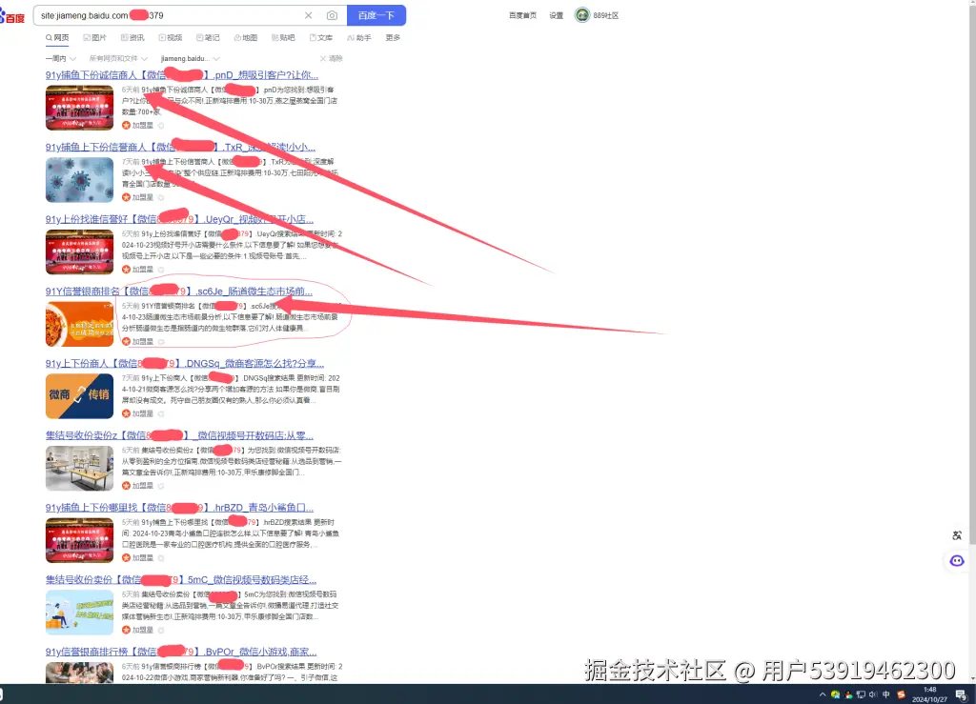Click 加盟星 star icon under the DNGSq result
The image size is (976, 704).
[127, 413]
